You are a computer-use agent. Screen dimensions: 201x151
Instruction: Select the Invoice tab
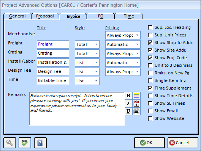73,16
